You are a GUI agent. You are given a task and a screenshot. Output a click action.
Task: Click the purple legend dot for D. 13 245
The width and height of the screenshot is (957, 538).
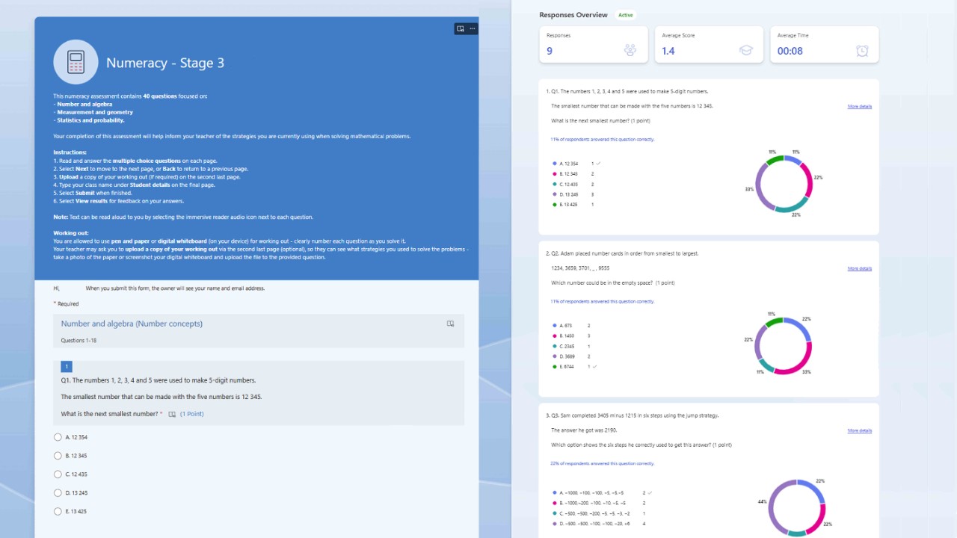[555, 194]
